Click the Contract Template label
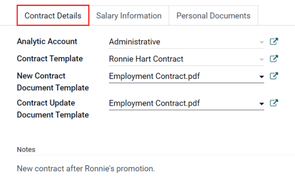 point(50,59)
